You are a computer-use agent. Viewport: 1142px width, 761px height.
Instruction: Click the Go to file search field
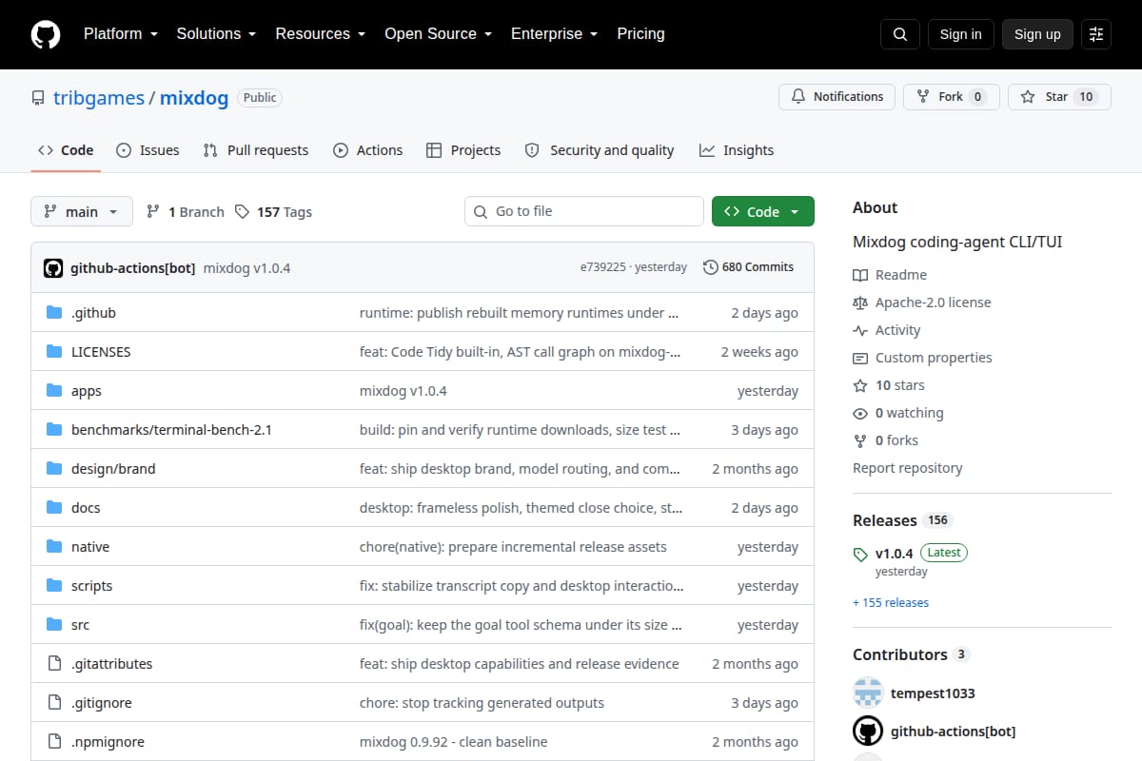click(x=584, y=211)
